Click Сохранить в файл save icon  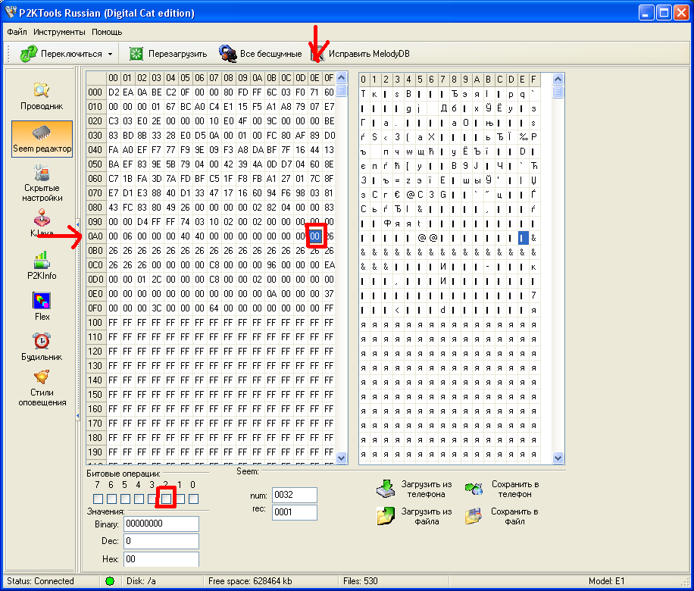[x=473, y=516]
